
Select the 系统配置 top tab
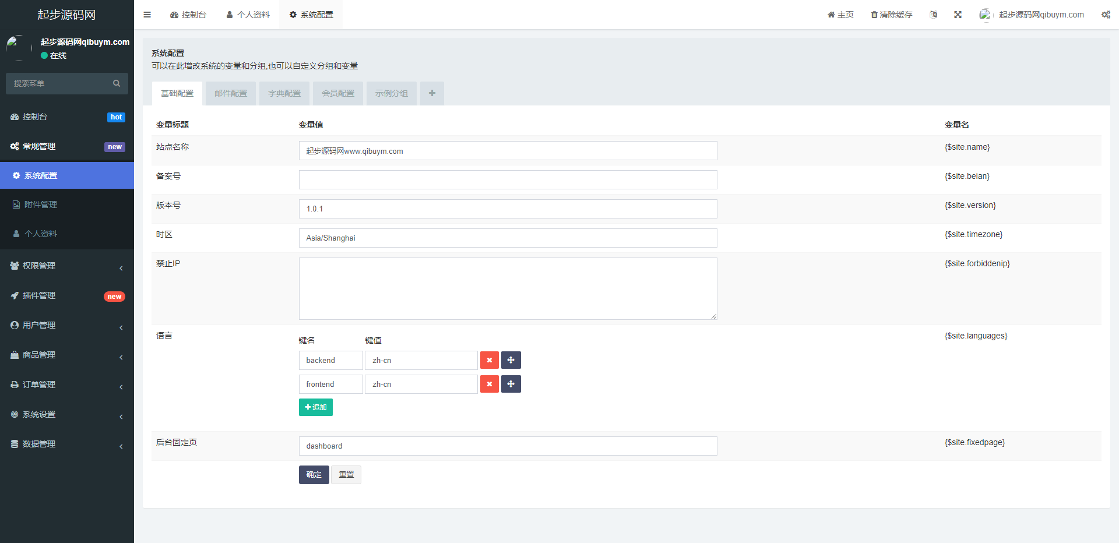[x=311, y=15]
